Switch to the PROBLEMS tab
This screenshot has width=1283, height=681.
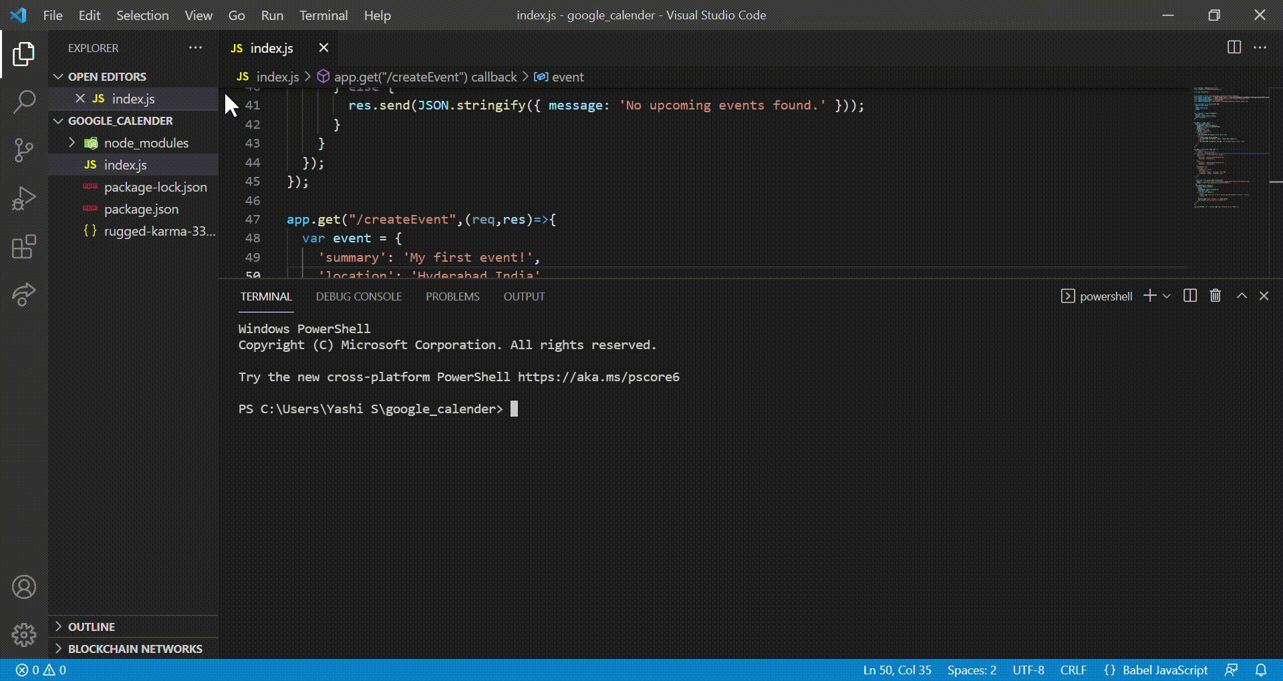tap(452, 296)
